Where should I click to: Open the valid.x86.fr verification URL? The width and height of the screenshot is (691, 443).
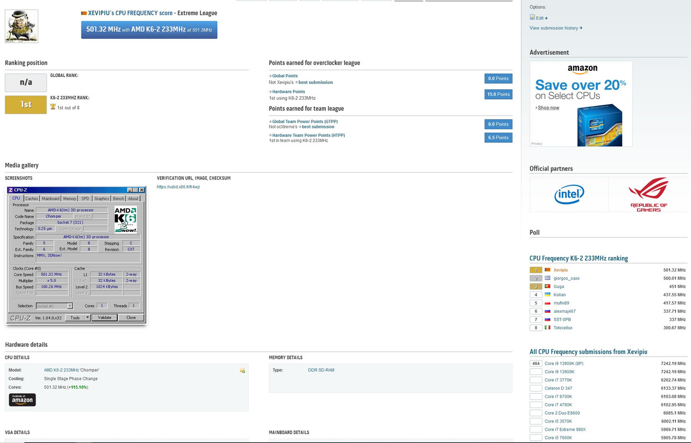178,187
